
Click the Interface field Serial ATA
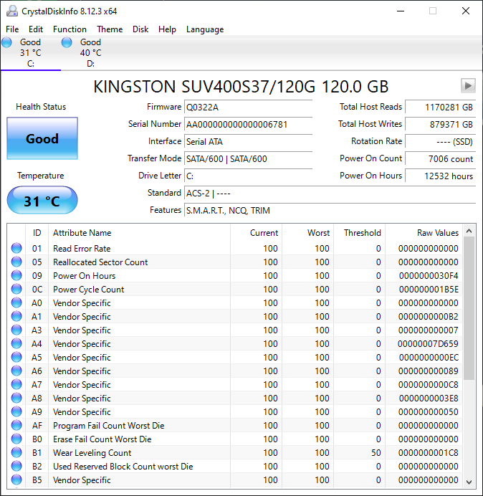(248, 141)
